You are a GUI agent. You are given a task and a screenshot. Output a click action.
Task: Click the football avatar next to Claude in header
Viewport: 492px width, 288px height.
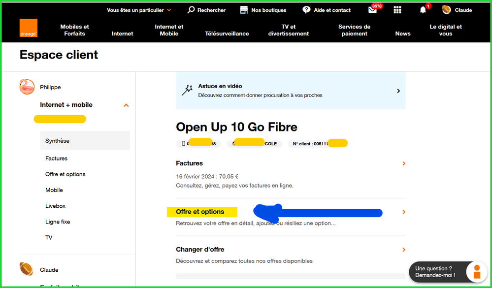447,10
